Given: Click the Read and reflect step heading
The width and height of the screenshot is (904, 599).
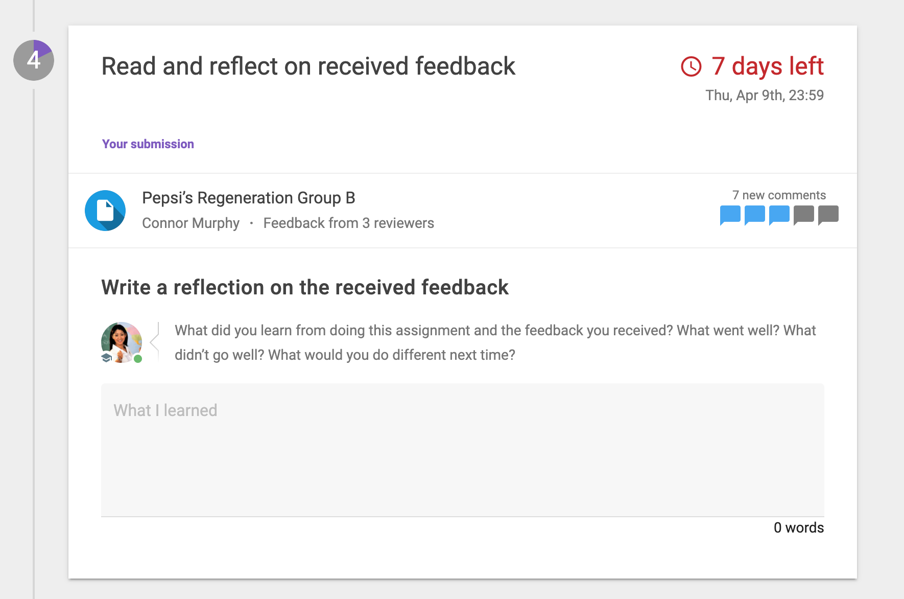Looking at the screenshot, I should point(308,66).
